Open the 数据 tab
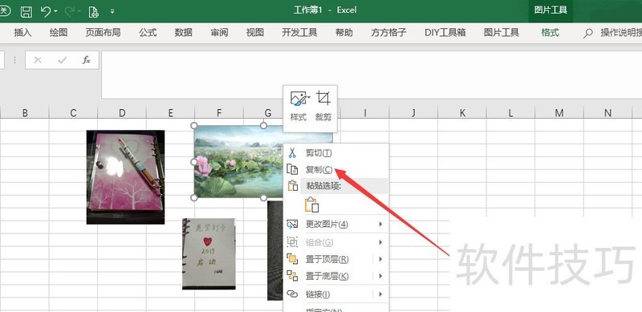 click(x=184, y=33)
